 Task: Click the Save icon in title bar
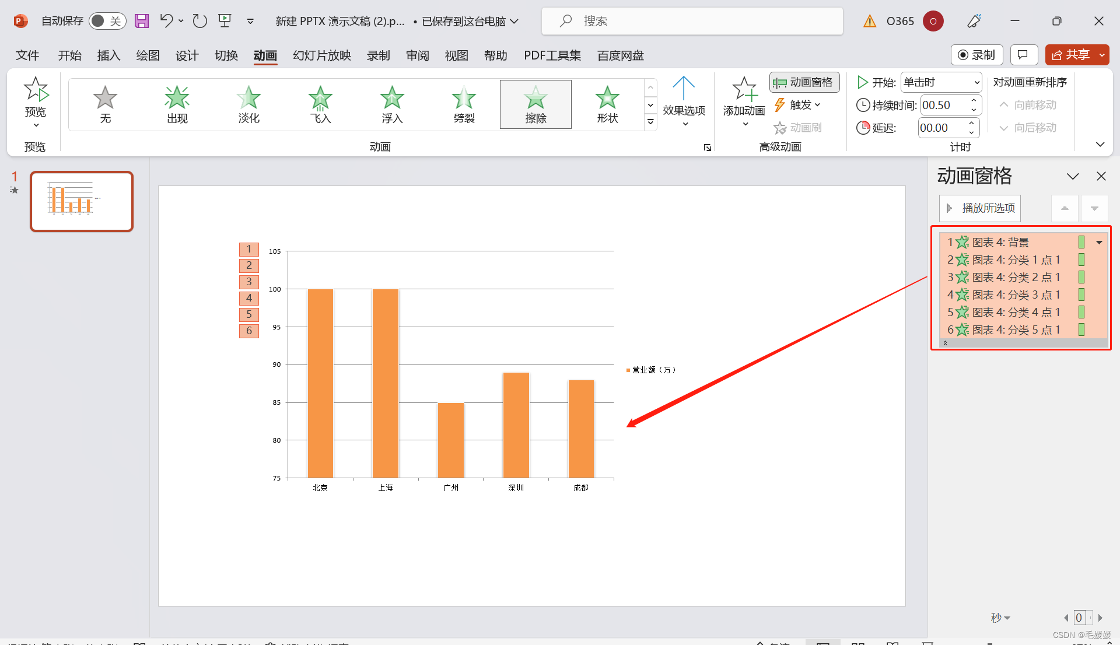coord(142,21)
